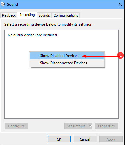Confirm with the OK button
This screenshot has height=145, width=125.
(59, 139)
